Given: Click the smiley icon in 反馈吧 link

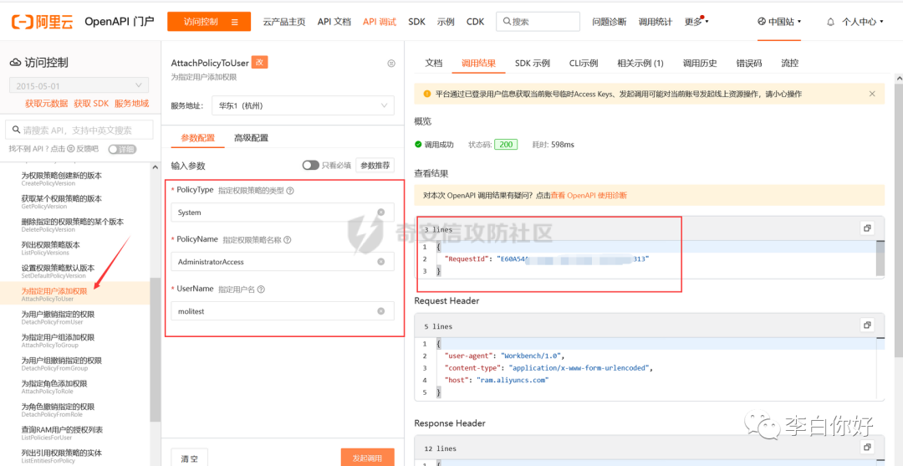Looking at the screenshot, I should [x=71, y=149].
